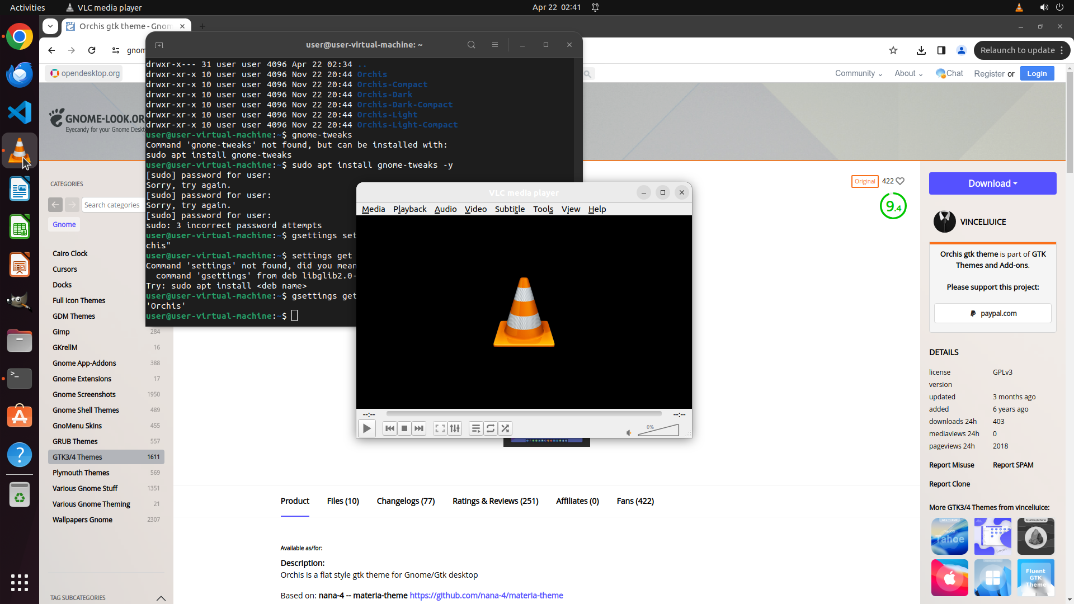
Task: Toggle VLC fullscreen icon
Action: (x=440, y=428)
